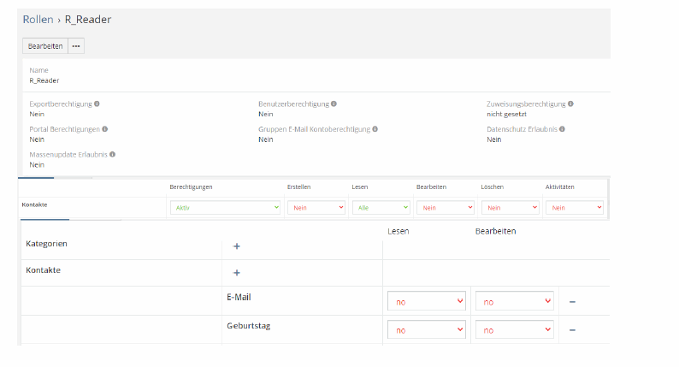Open the Erstellen permission dropdown
Screen dimensions: 679x367
(317, 207)
